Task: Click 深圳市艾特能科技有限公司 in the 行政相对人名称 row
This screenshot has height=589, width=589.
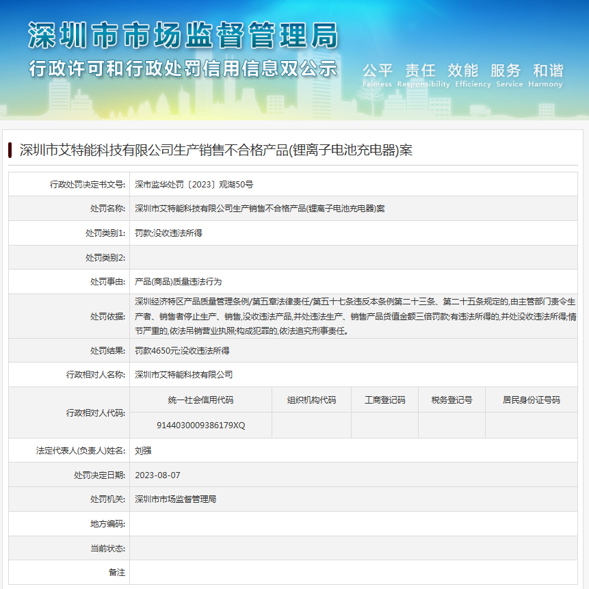Action: point(184,374)
